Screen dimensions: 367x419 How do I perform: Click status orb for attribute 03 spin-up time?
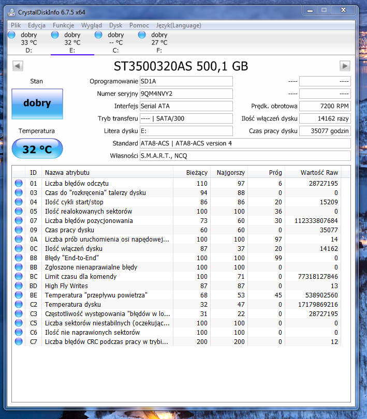[19, 192]
